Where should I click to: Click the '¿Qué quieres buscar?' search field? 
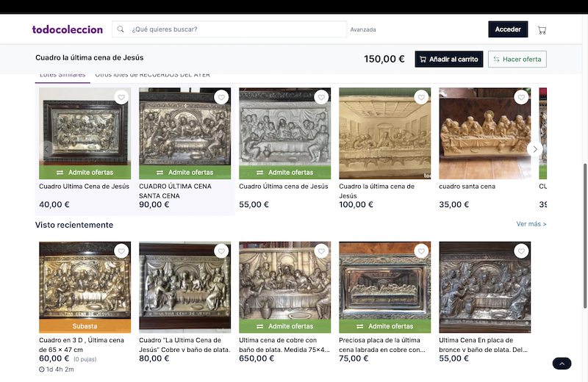[x=235, y=29]
